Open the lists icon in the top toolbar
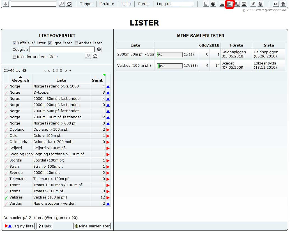Viewport: 290px width, 233px height. click(x=229, y=4)
